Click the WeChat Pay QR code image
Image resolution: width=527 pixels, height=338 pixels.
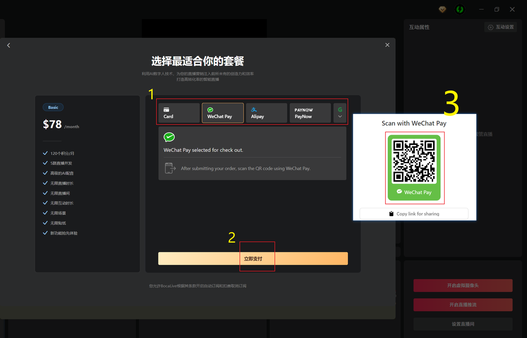click(x=414, y=161)
